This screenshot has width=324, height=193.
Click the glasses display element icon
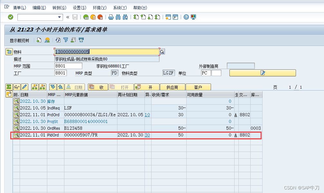coord(17,87)
